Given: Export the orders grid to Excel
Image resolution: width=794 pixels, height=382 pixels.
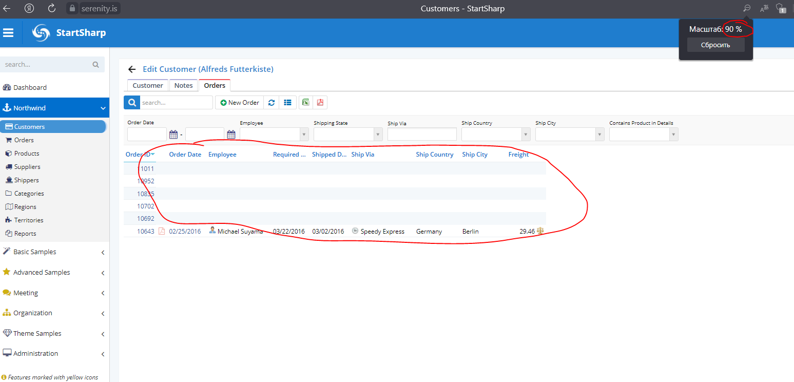Looking at the screenshot, I should (305, 102).
